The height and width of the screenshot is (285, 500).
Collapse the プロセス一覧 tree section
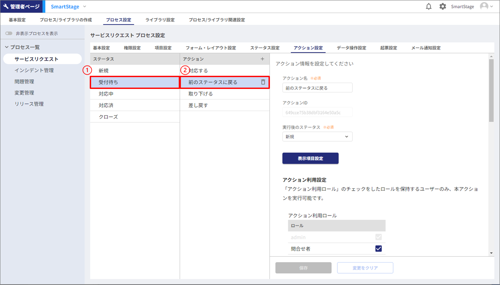(x=7, y=47)
